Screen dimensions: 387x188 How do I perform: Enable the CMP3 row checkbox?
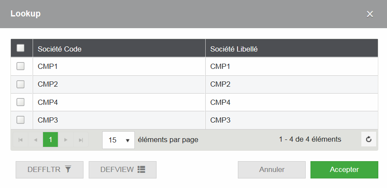(x=20, y=120)
